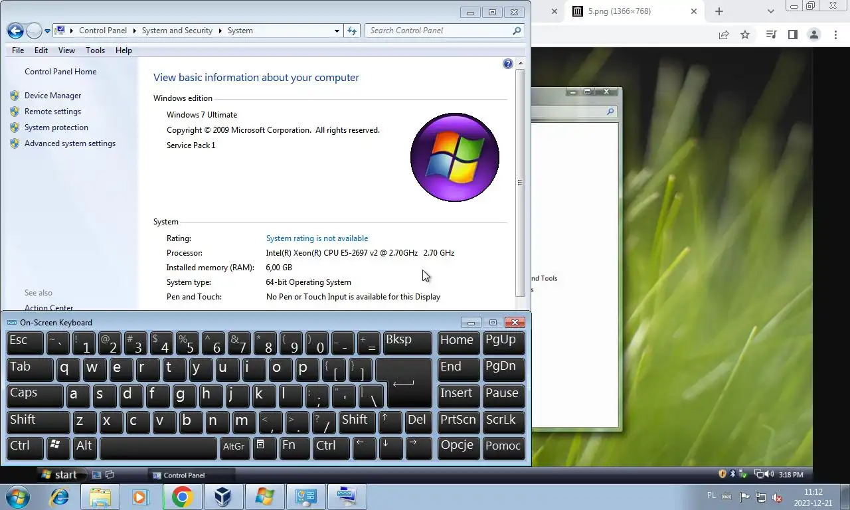Click PL input language indicator in tray
Screen dimensions: 850x510
click(712, 495)
